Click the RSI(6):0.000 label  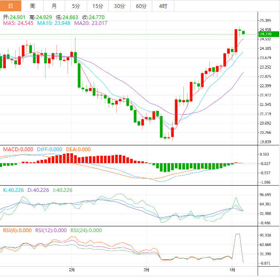(x=17, y=230)
